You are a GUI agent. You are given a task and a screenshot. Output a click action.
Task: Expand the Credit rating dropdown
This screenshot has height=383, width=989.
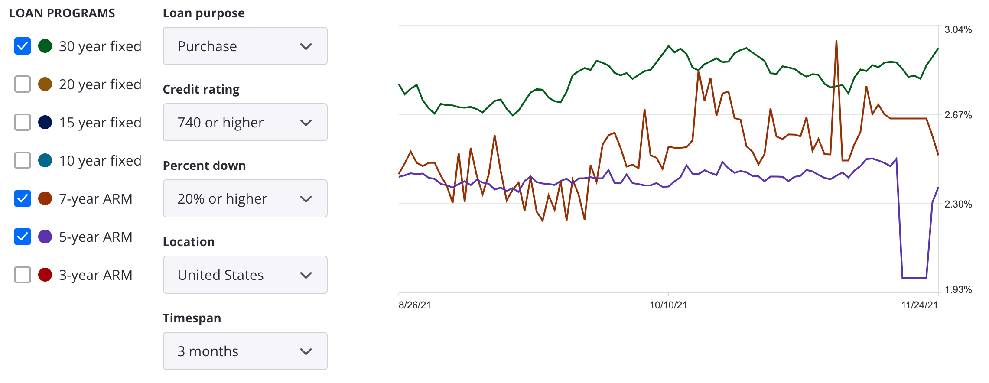tap(245, 122)
